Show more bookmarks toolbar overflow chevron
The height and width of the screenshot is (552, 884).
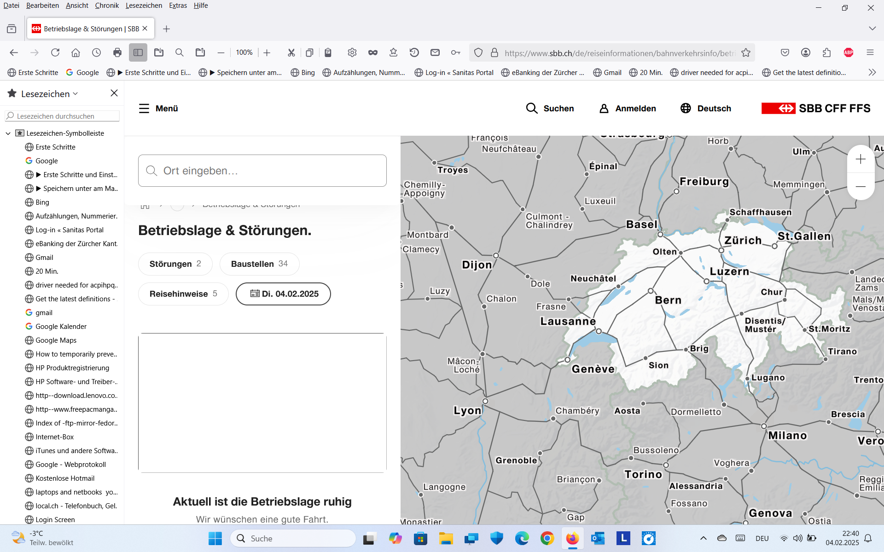[x=872, y=72]
